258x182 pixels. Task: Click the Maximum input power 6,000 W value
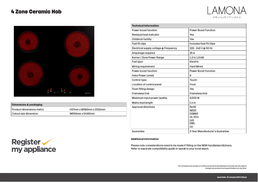coord(195,98)
